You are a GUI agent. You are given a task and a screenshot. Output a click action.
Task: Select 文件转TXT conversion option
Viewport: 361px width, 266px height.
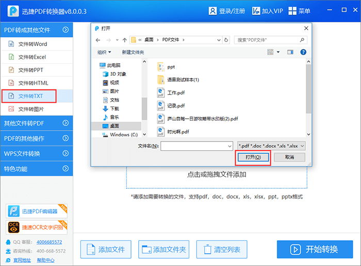37,96
